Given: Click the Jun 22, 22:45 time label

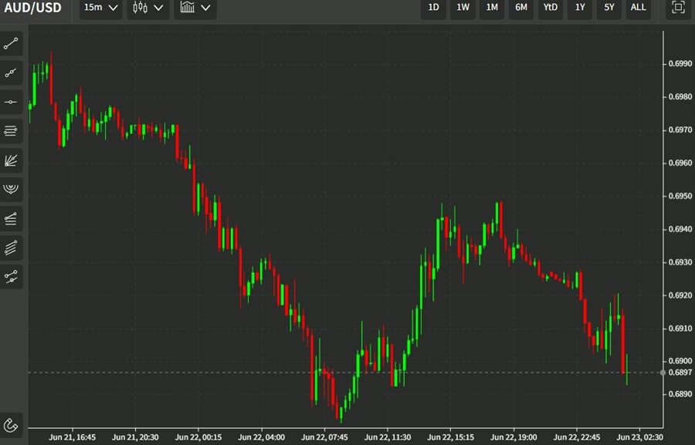Looking at the screenshot, I should 577,437.
